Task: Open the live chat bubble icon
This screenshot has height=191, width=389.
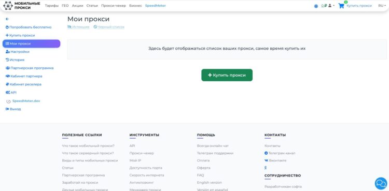Action: click(x=381, y=183)
